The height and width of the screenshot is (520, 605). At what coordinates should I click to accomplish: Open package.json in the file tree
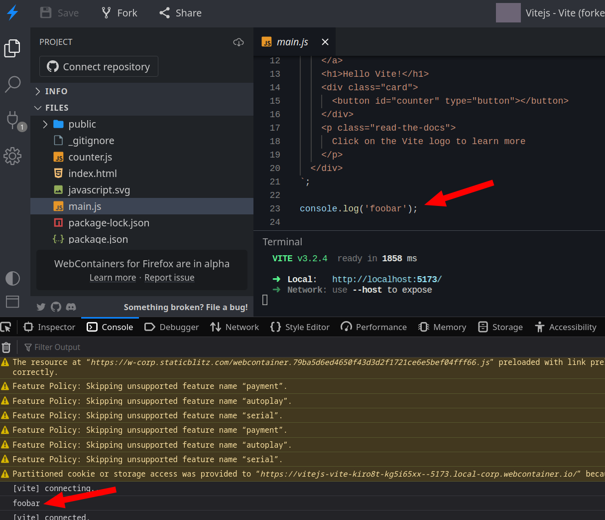coord(142,239)
